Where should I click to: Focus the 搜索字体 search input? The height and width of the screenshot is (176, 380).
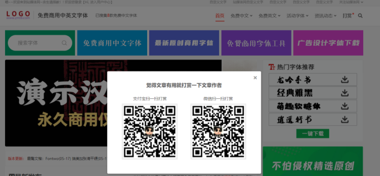(x=40, y=43)
